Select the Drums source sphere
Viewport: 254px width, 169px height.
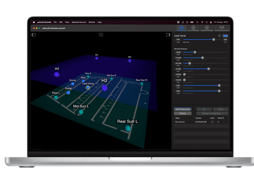pyautogui.click(x=72, y=84)
